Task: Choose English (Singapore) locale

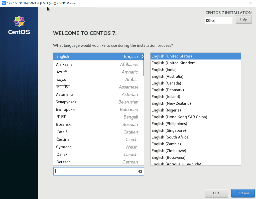Action: click(x=196, y=130)
